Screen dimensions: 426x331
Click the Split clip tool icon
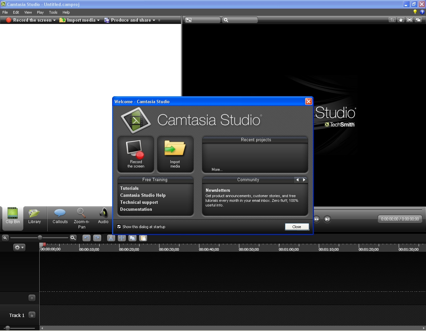[x=122, y=238]
